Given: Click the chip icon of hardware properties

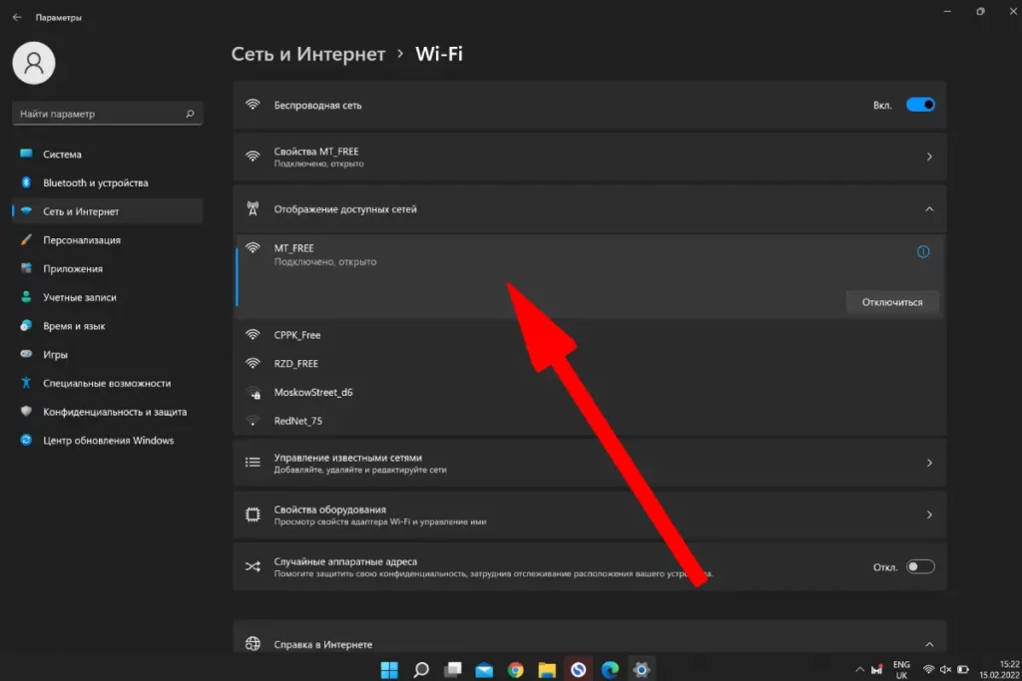Looking at the screenshot, I should pos(253,514).
